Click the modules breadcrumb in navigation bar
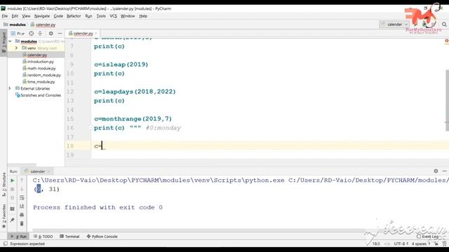 pyautogui.click(x=15, y=24)
